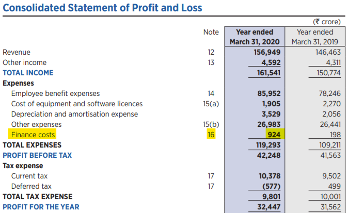Select Other income 2020 value 4,592
Viewport: 347px width, 213px height.
[271, 62]
